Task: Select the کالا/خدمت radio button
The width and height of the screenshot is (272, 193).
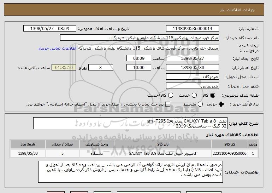Action: pos(171,95)
